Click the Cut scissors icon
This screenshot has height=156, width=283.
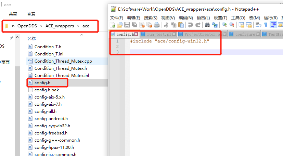166,25
